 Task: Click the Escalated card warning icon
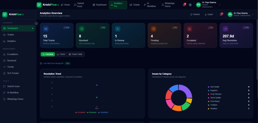[x=189, y=29]
